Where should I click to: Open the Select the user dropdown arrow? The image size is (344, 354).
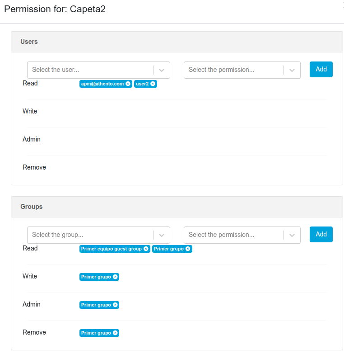(x=162, y=70)
